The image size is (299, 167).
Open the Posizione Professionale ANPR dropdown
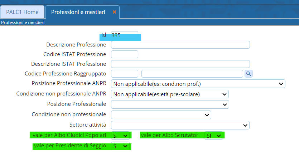[x=198, y=84]
